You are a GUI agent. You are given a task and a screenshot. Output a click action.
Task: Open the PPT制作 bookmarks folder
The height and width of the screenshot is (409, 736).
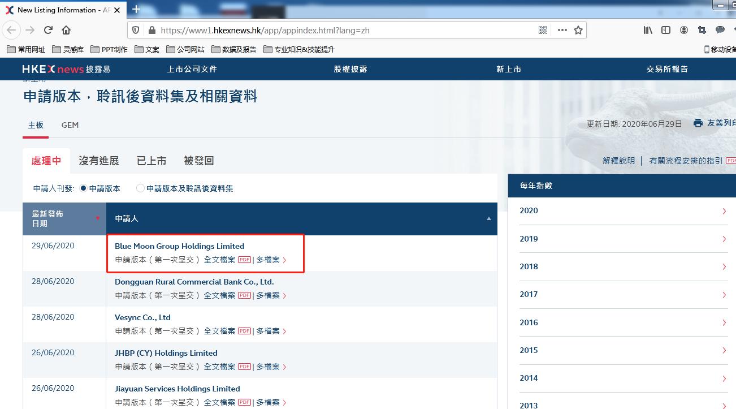[109, 49]
